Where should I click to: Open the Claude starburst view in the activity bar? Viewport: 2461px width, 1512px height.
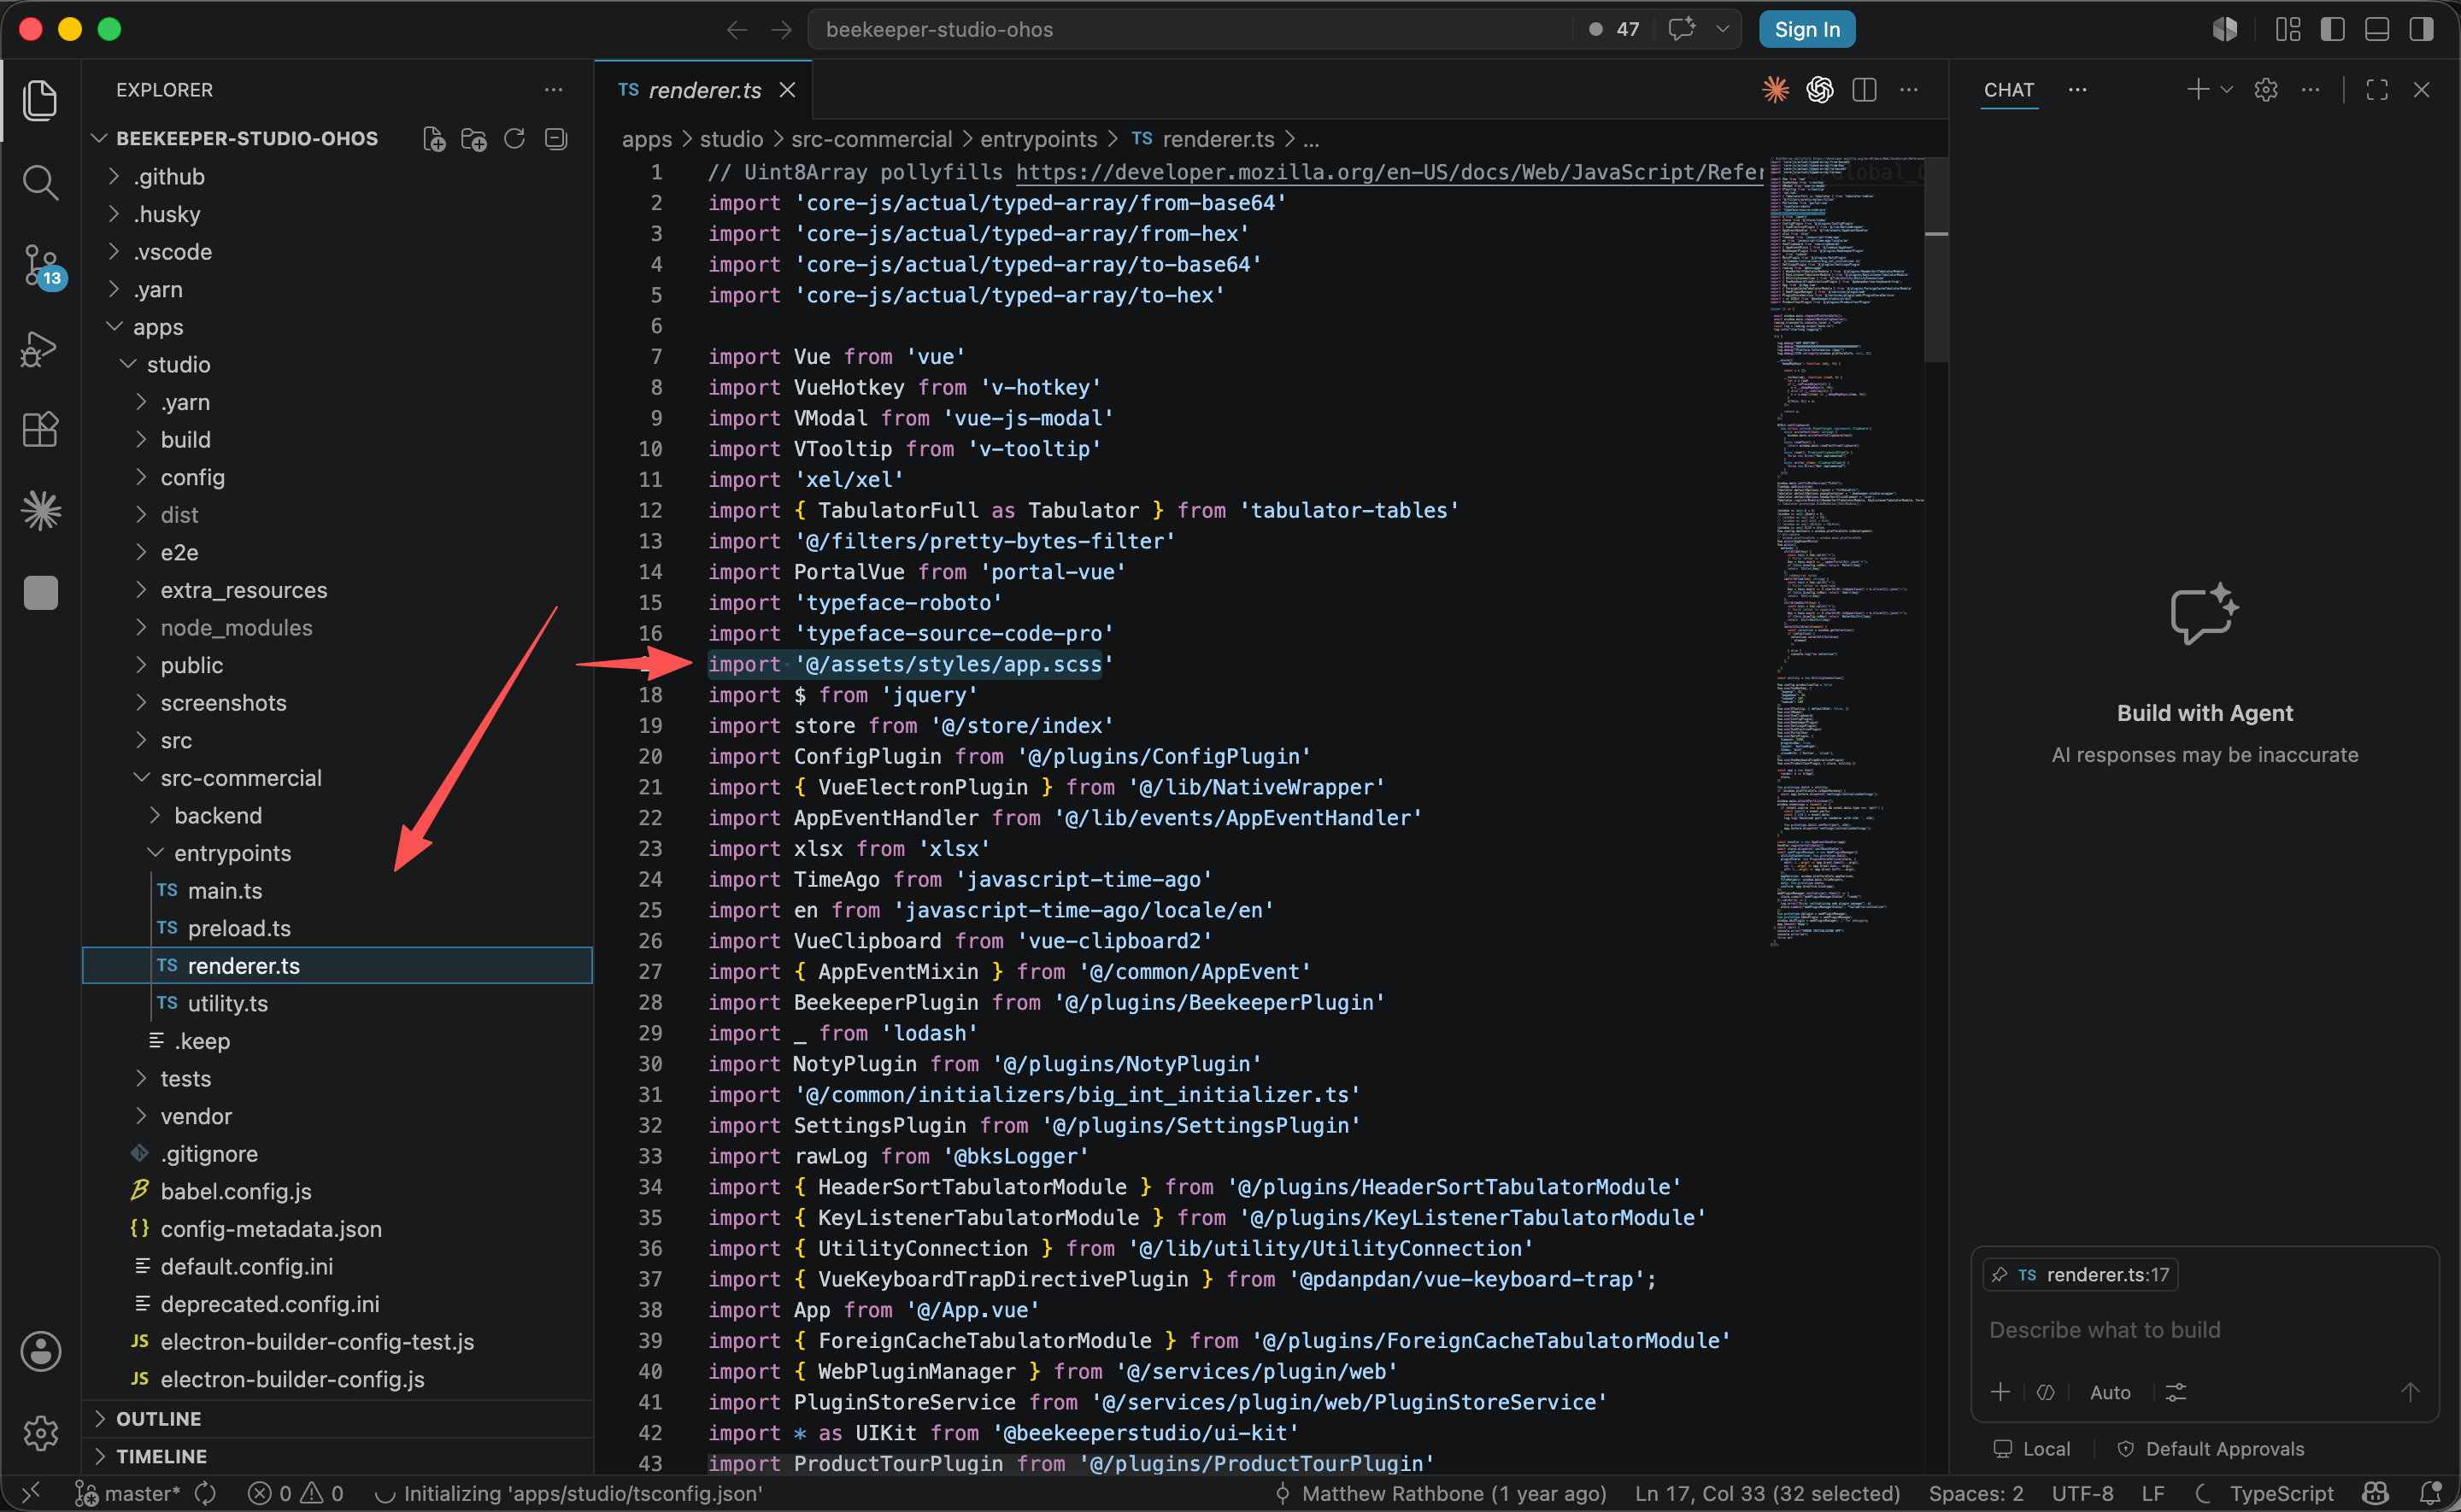40,511
